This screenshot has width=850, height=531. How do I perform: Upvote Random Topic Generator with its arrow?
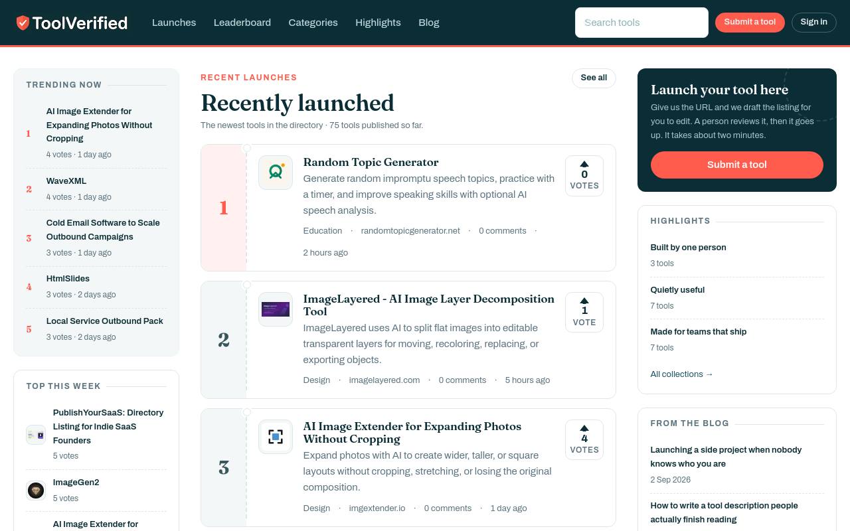(584, 164)
